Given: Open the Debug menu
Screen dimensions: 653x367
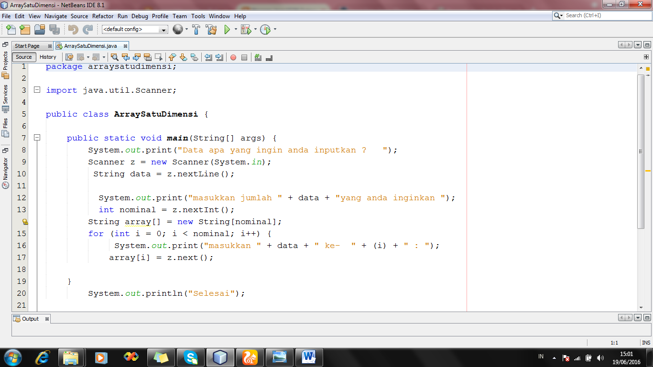Looking at the screenshot, I should tap(140, 16).
